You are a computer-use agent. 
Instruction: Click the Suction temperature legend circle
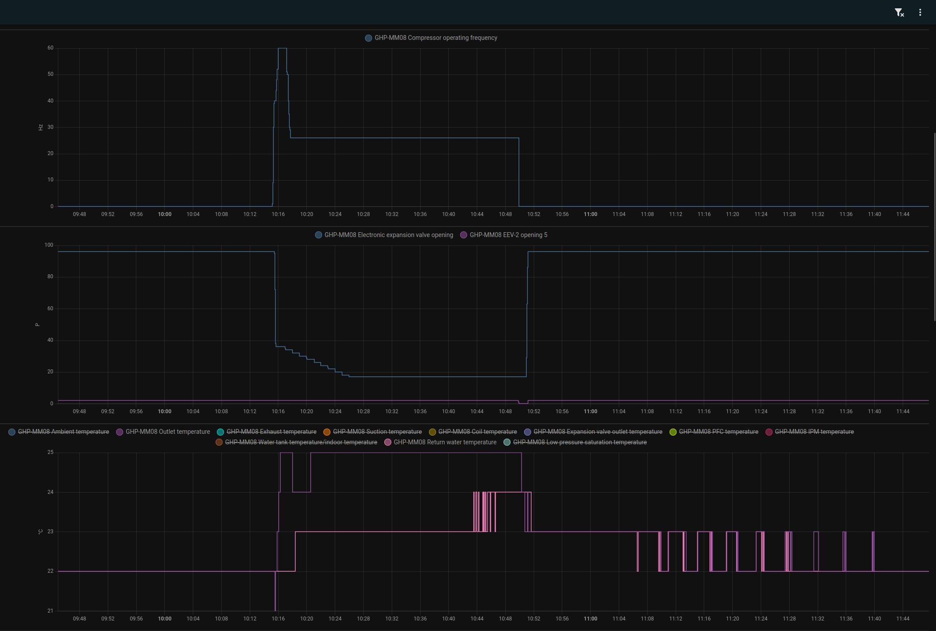coord(327,432)
